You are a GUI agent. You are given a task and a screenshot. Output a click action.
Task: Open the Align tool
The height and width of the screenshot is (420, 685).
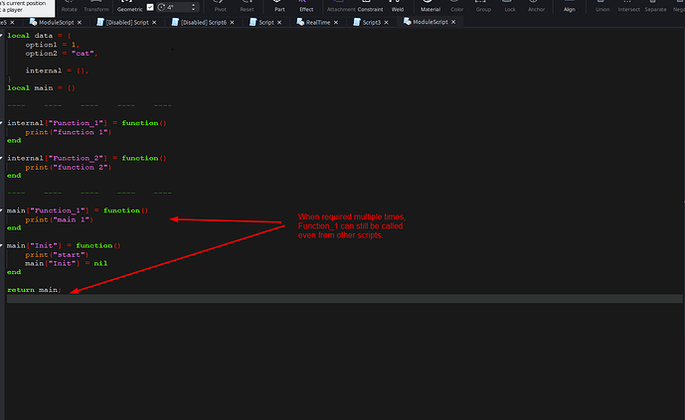[570, 6]
